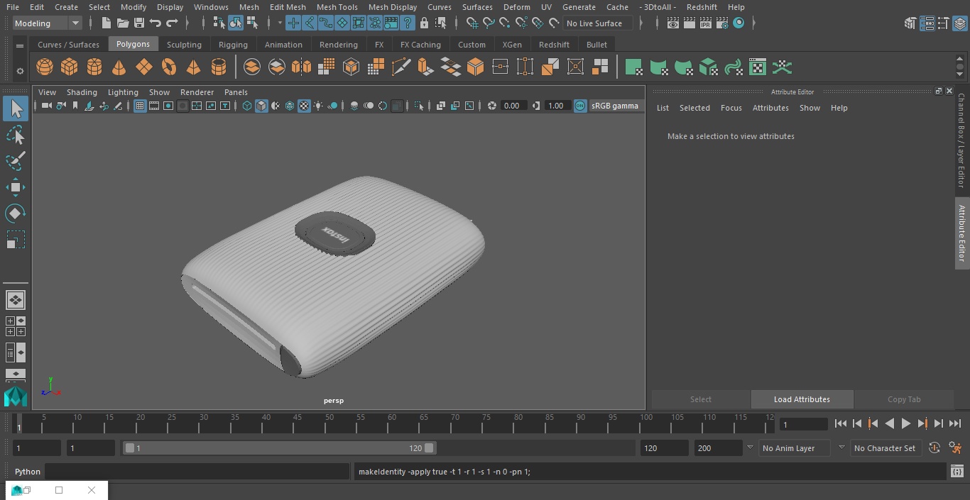Start IPR render
This screenshot has height=500, width=970.
point(706,23)
